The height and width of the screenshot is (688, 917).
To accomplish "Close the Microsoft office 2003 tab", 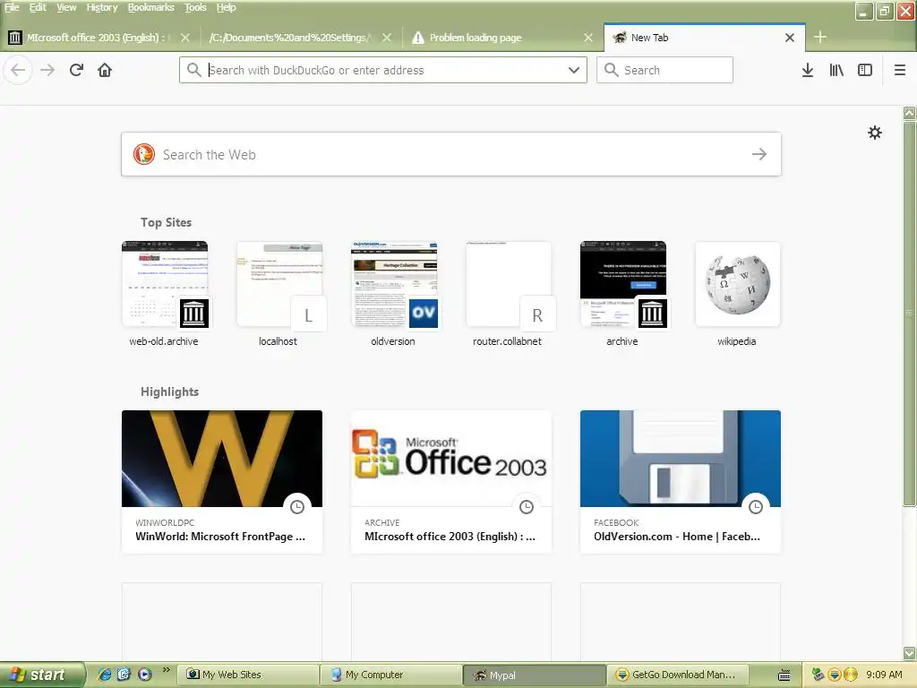I will [184, 38].
